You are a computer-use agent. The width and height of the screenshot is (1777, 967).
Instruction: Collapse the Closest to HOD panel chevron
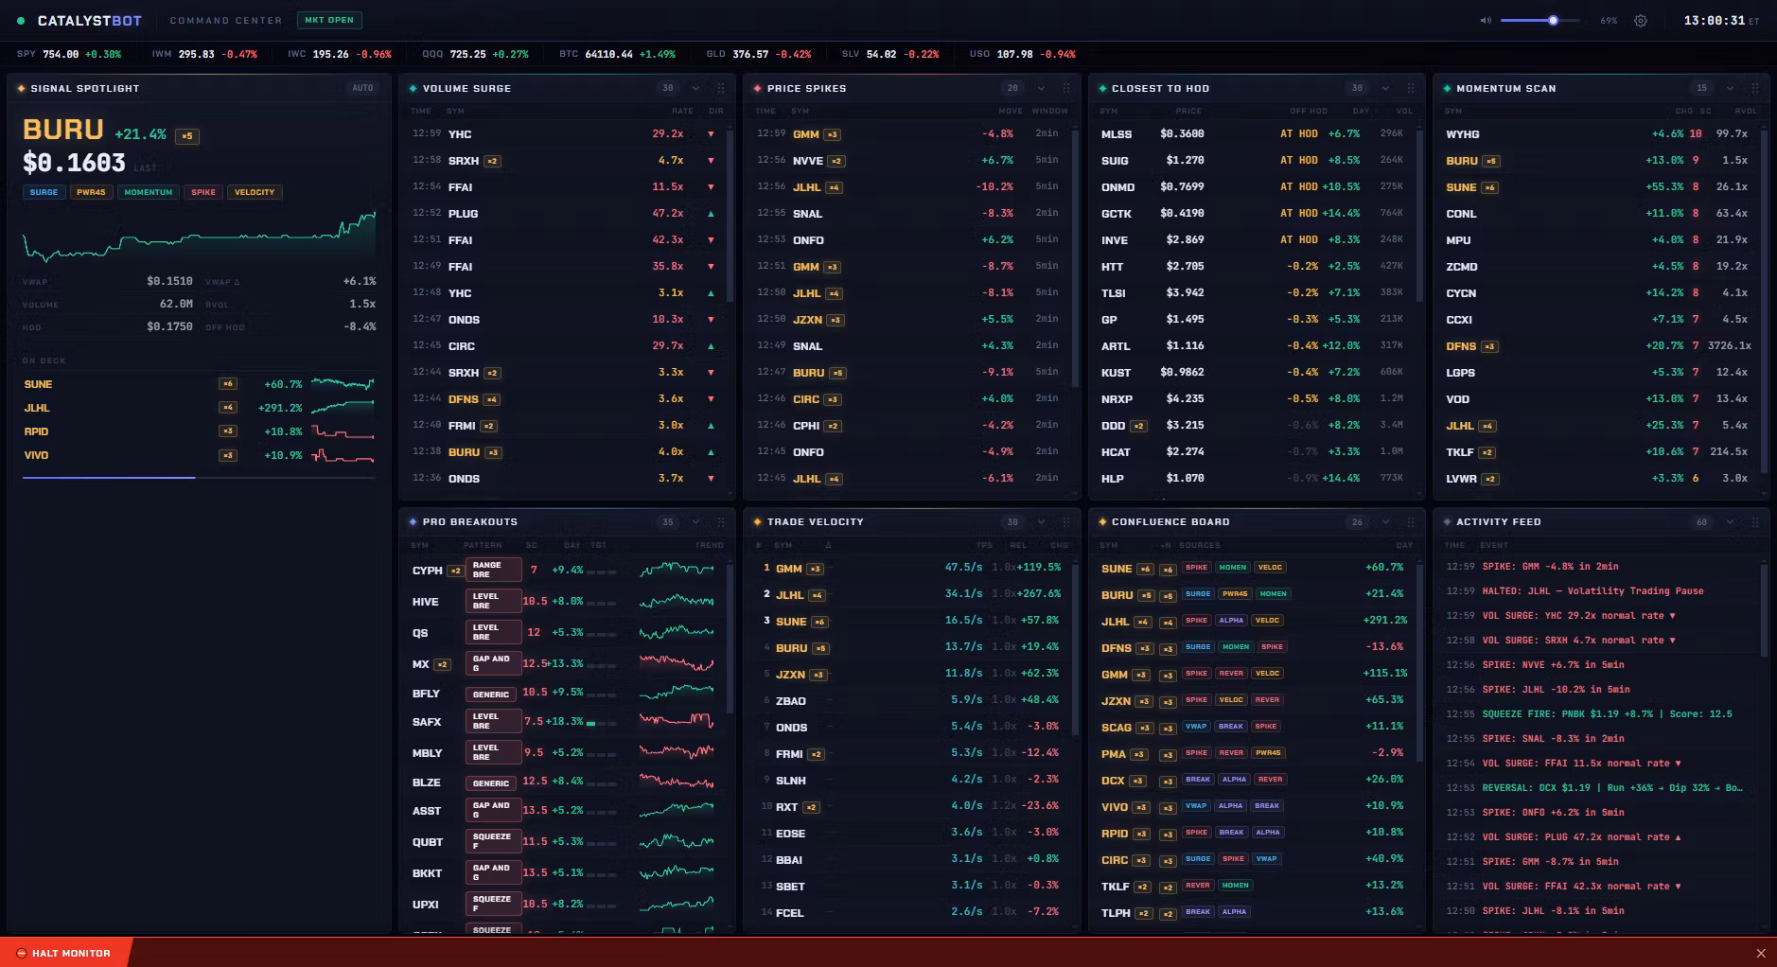pyautogui.click(x=1385, y=88)
